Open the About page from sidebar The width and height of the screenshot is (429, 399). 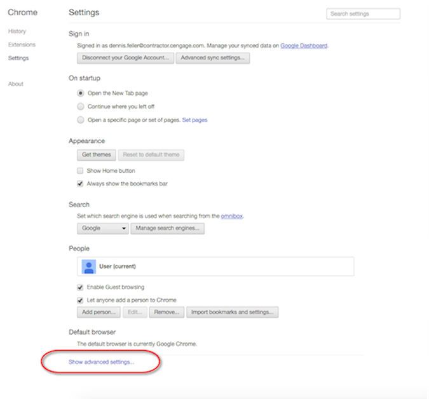point(16,84)
